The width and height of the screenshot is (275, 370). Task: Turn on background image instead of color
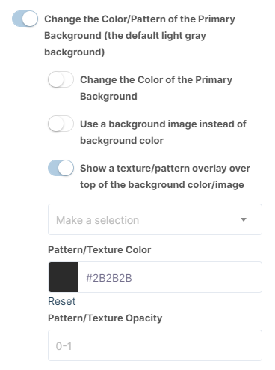coord(61,124)
